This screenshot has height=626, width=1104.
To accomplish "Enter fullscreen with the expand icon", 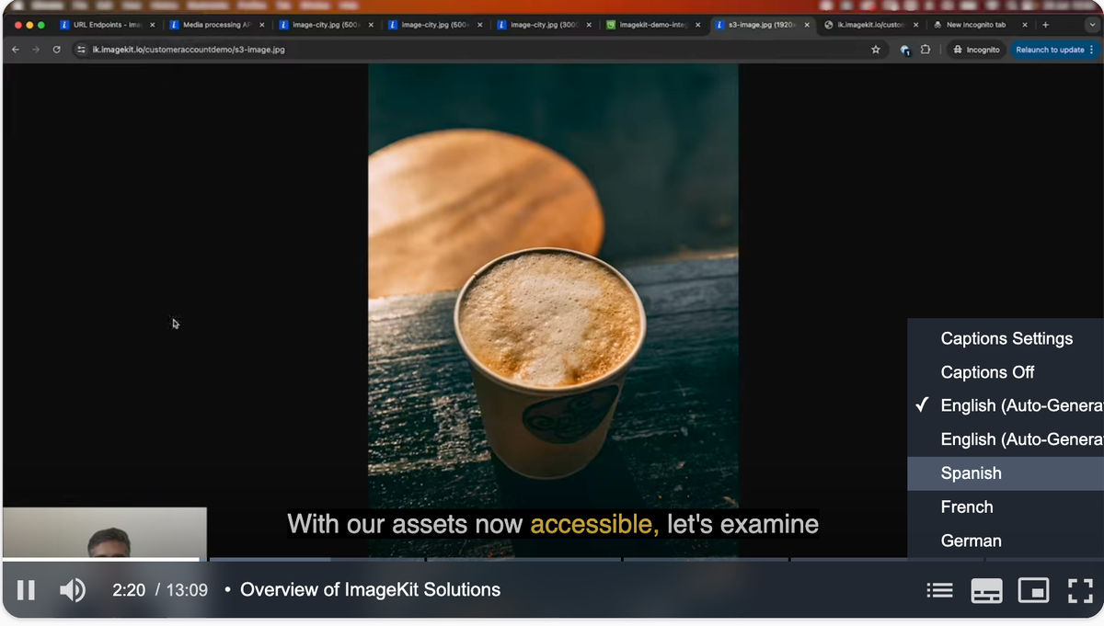I will [1080, 590].
